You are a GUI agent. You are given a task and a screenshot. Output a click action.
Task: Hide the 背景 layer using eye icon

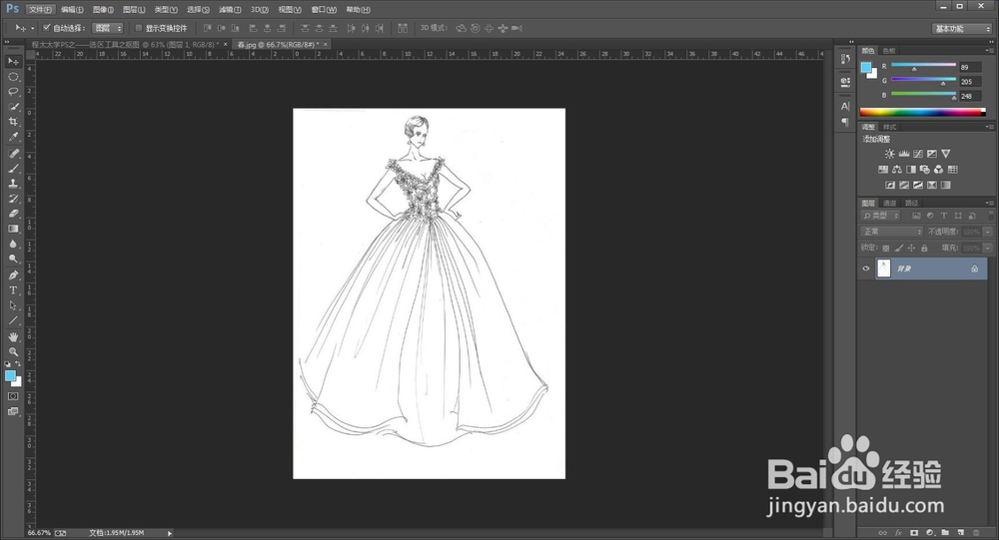point(866,269)
